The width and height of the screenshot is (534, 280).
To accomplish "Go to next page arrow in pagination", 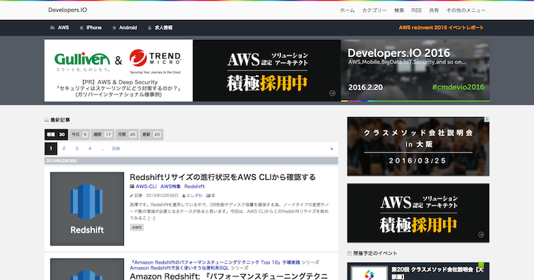I will point(332,149).
